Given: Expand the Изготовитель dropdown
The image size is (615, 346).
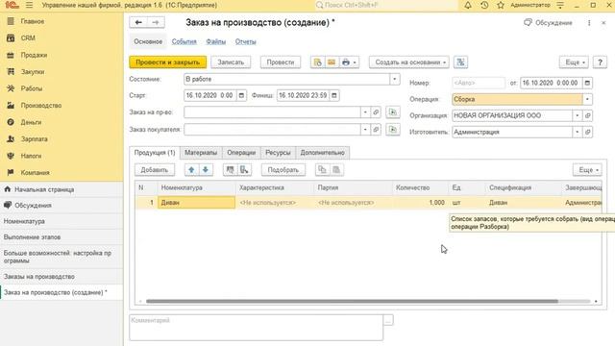Looking at the screenshot, I should [x=577, y=133].
